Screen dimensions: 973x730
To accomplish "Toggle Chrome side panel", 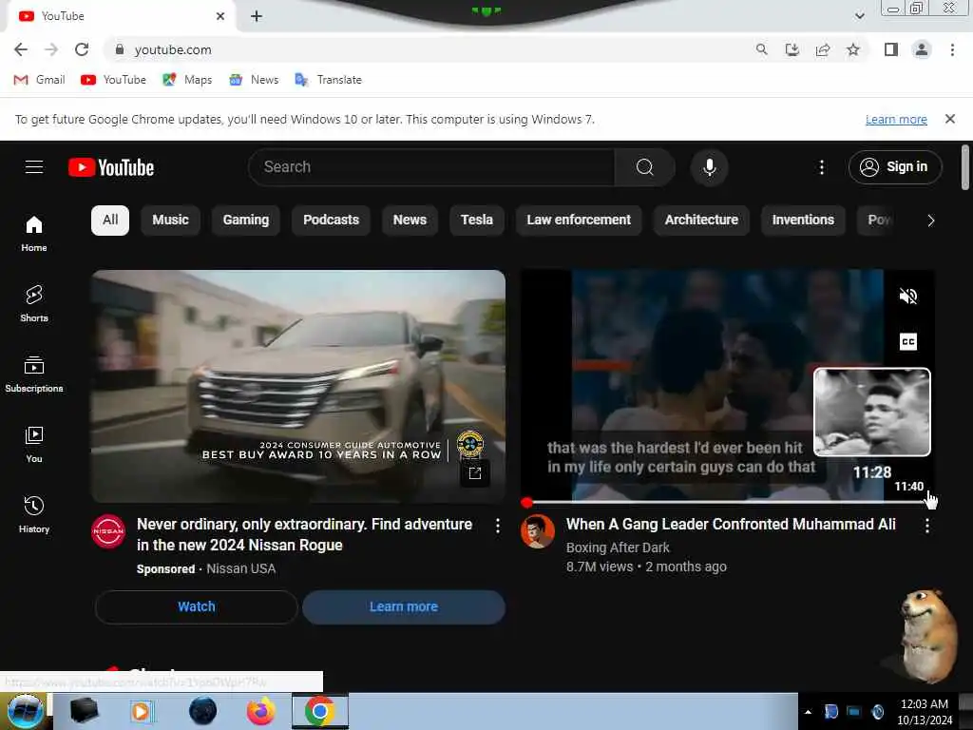I will 891,49.
